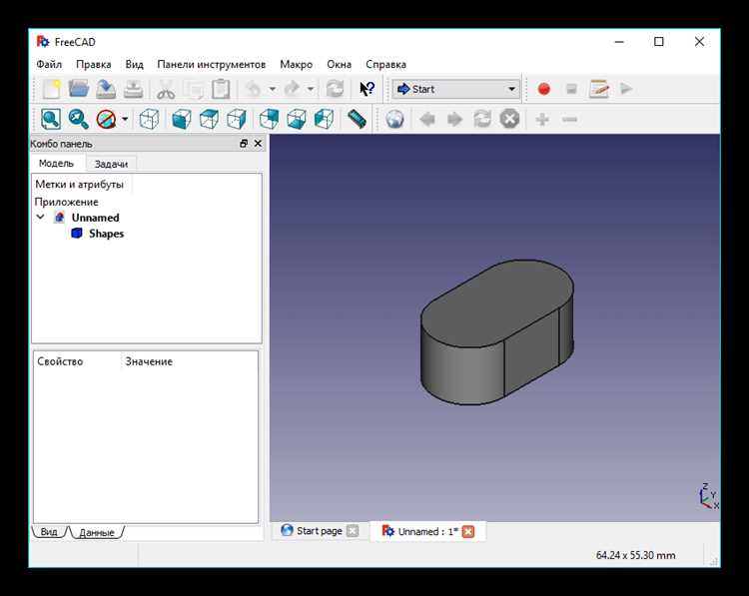
Task: Click the Zoom out minus icon
Action: coord(569,120)
